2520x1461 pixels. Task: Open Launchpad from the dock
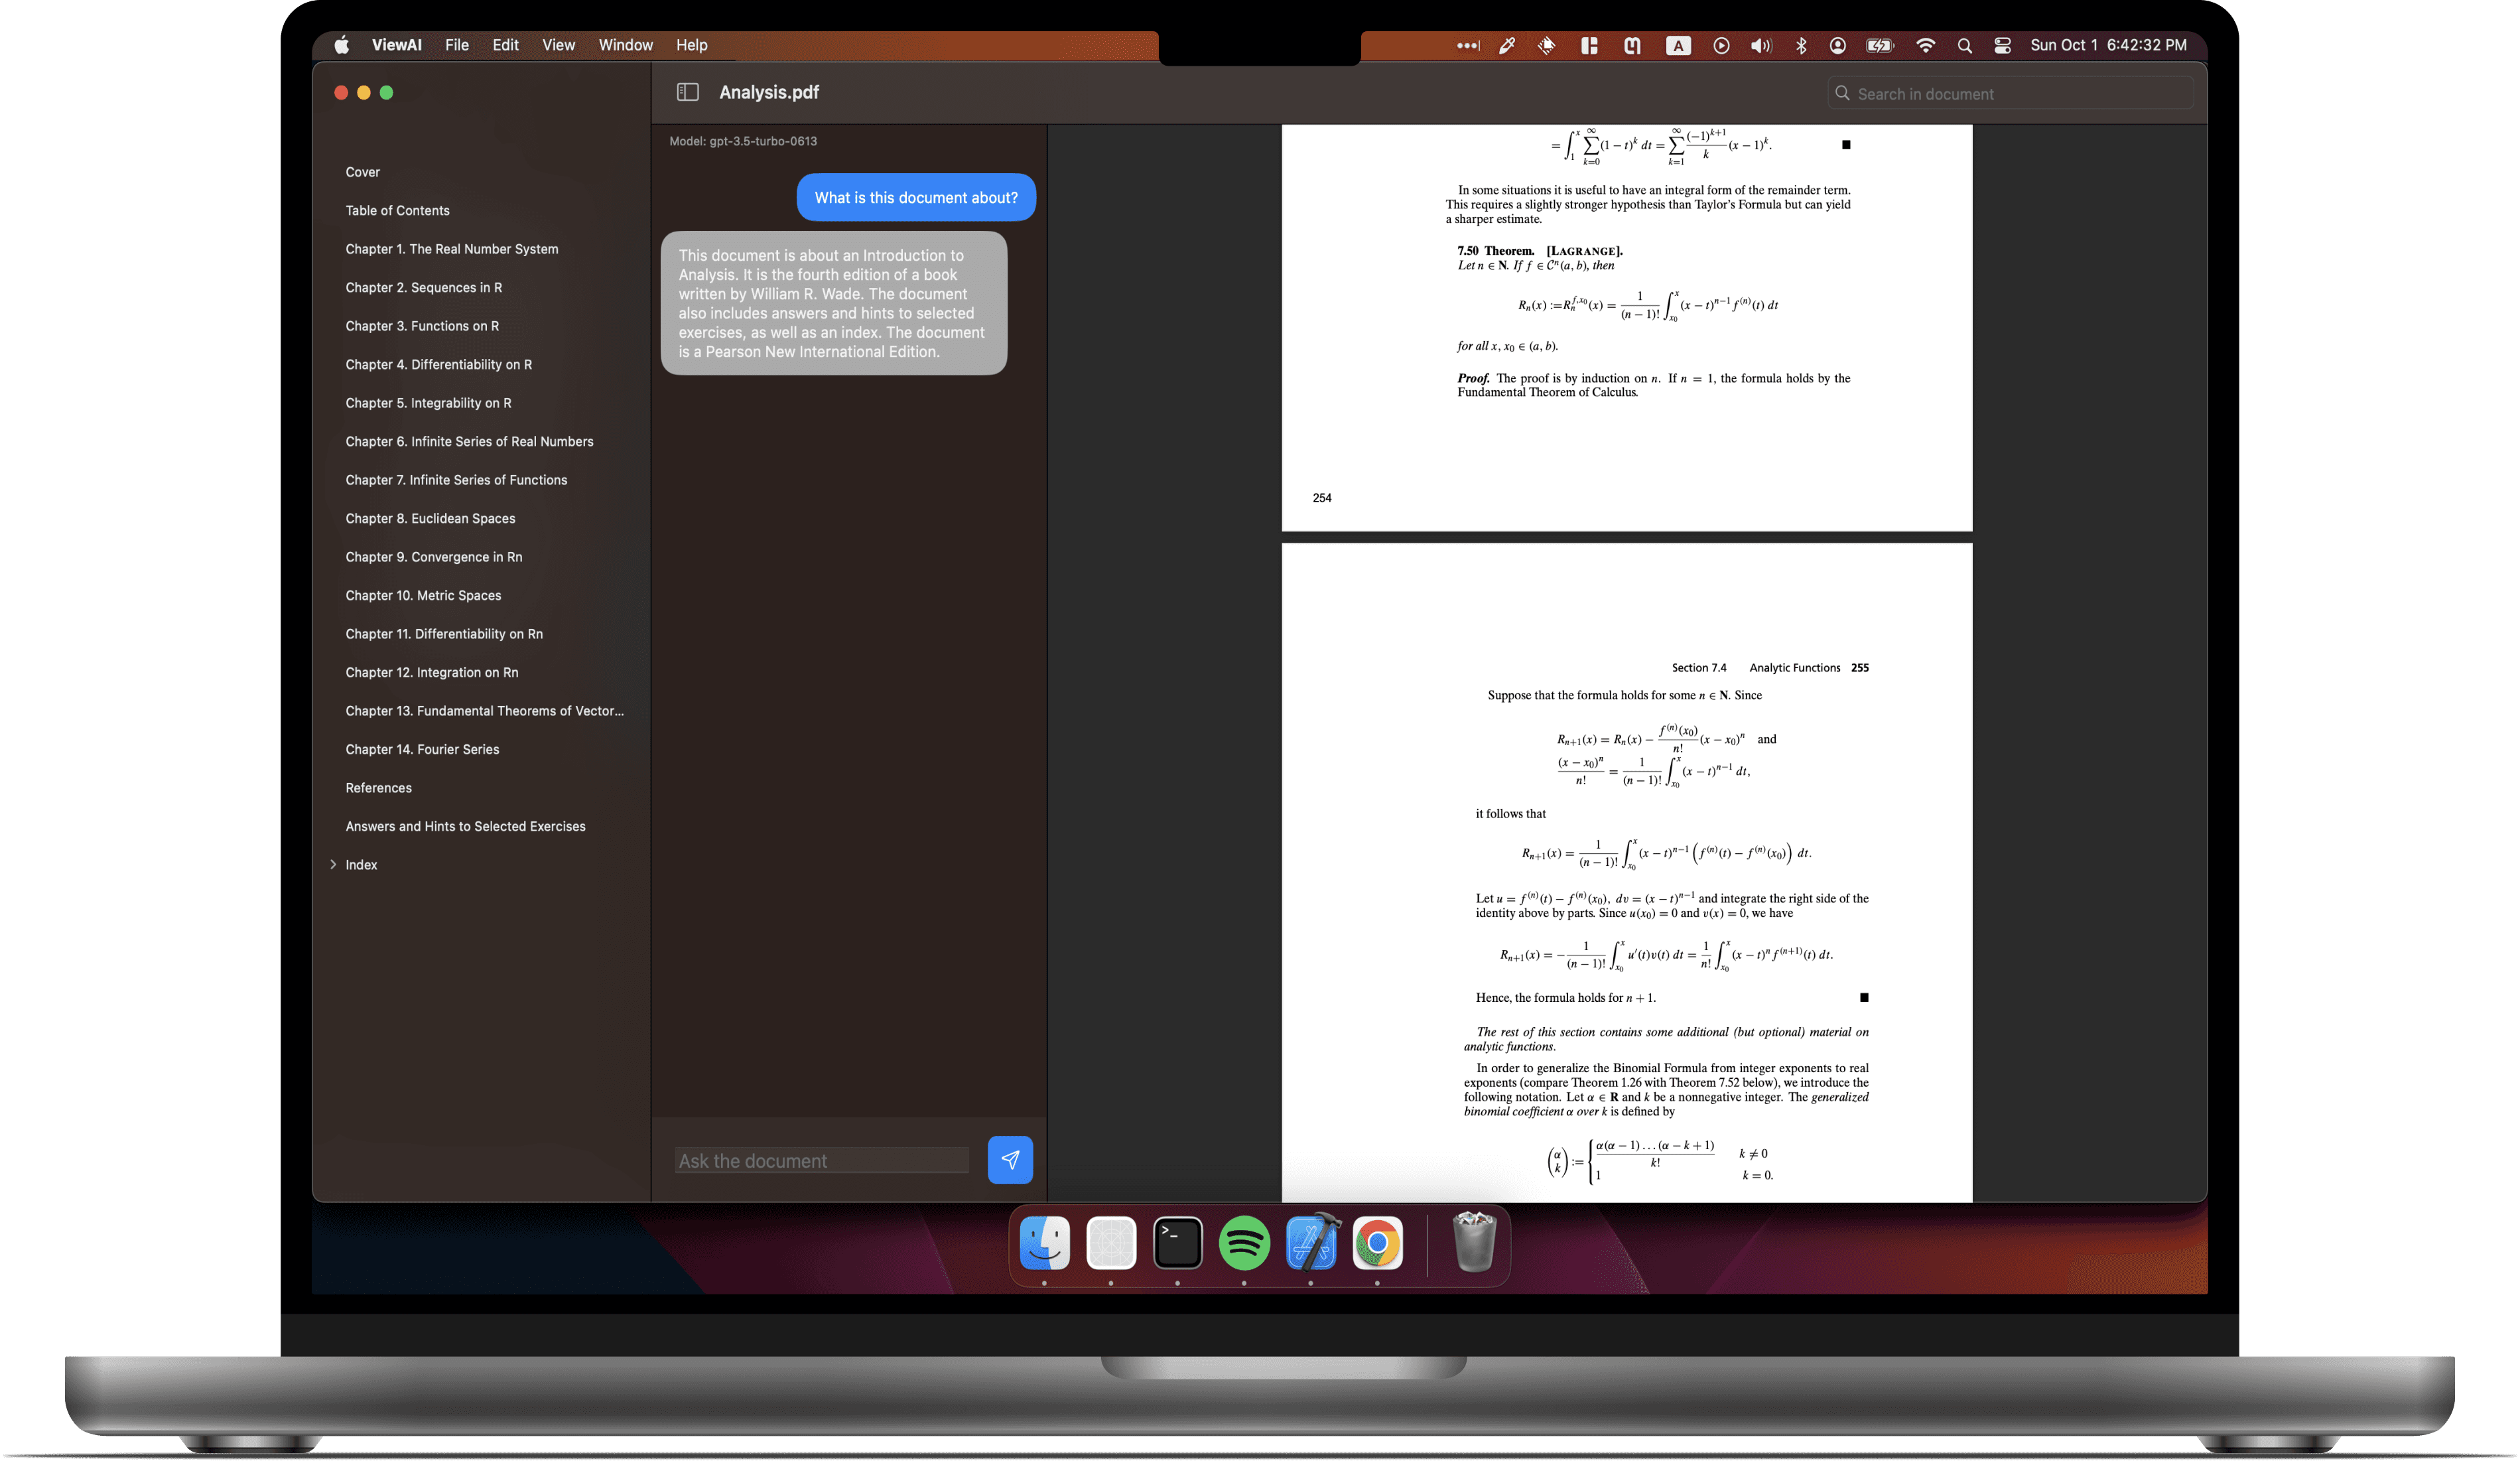coord(1111,1244)
